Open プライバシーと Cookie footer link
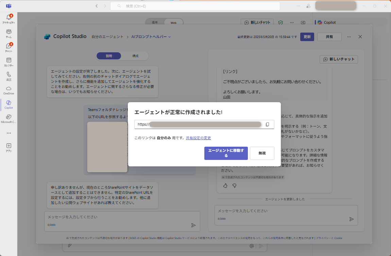Viewport: 391px width, 256px height. click(329, 238)
